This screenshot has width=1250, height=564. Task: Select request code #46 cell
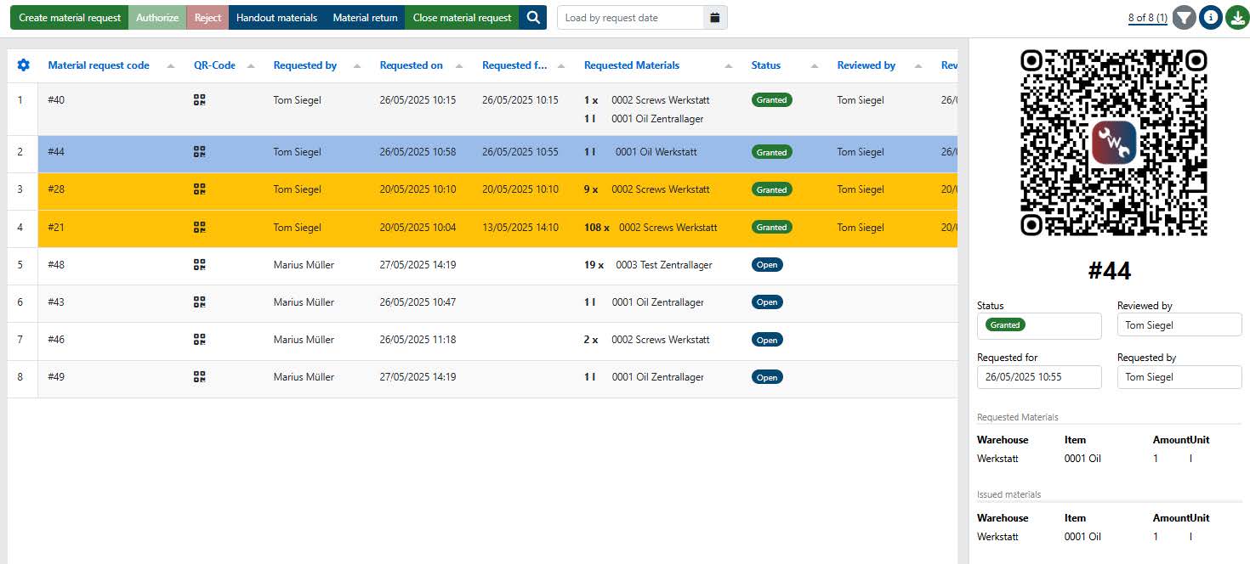tap(56, 339)
